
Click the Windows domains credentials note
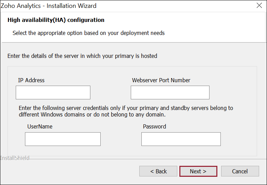tap(126, 111)
